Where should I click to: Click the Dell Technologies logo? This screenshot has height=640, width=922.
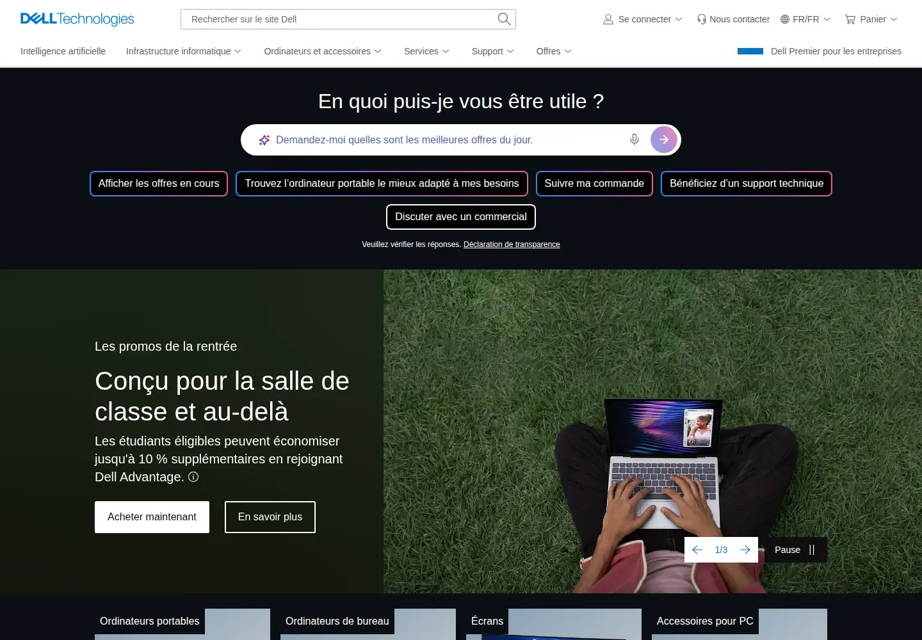(77, 19)
